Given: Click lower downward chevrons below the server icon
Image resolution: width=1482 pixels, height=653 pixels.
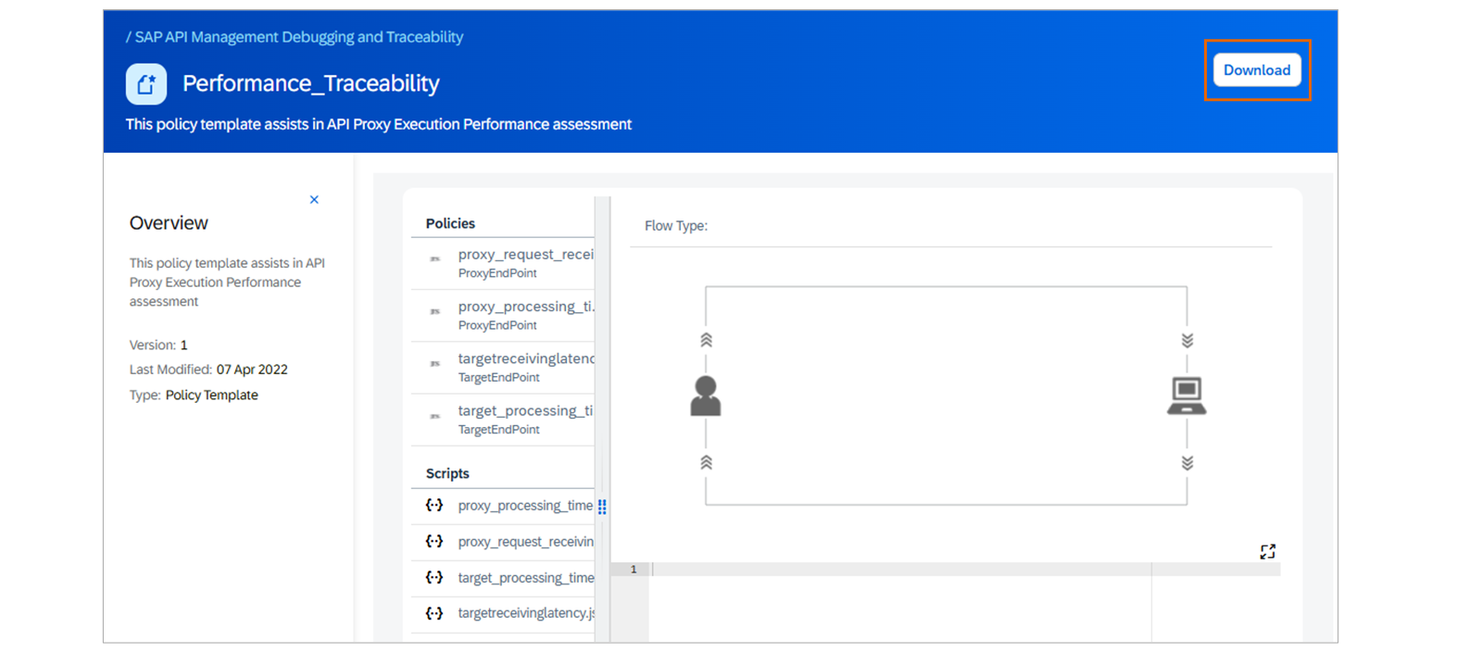Looking at the screenshot, I should [x=1187, y=462].
